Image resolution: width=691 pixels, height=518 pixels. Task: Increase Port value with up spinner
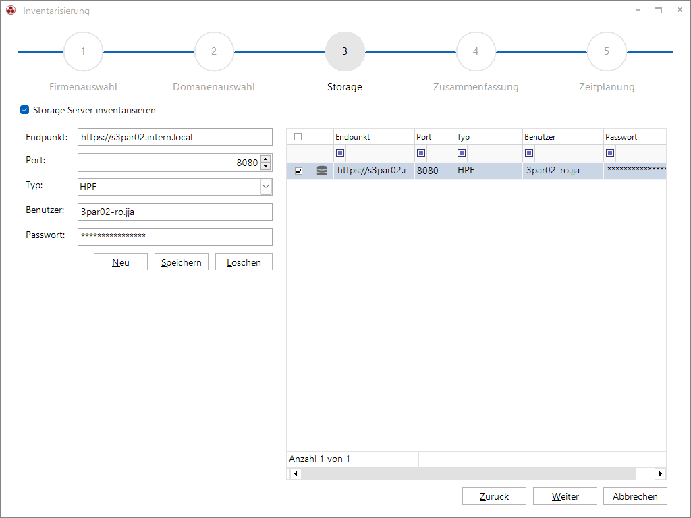[265, 159]
